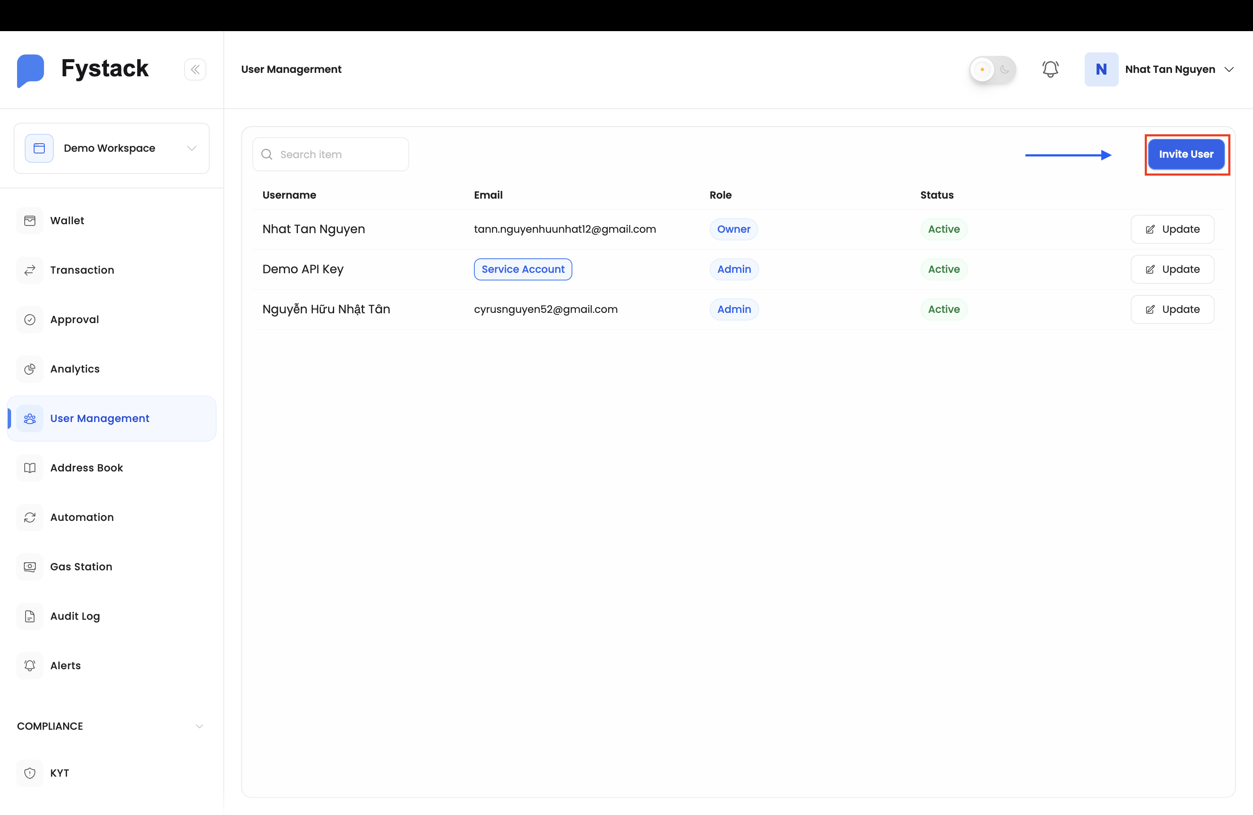The image size is (1253, 815).
Task: Select the Approval checkmark icon
Action: (30, 319)
